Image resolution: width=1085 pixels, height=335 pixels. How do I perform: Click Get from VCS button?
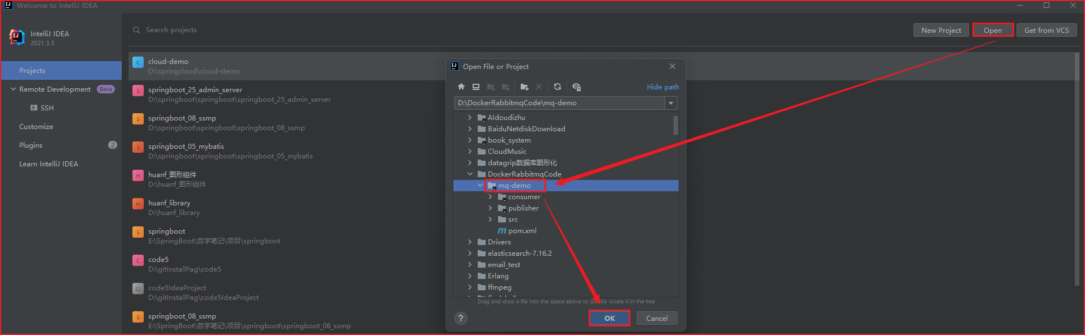pyautogui.click(x=1047, y=31)
